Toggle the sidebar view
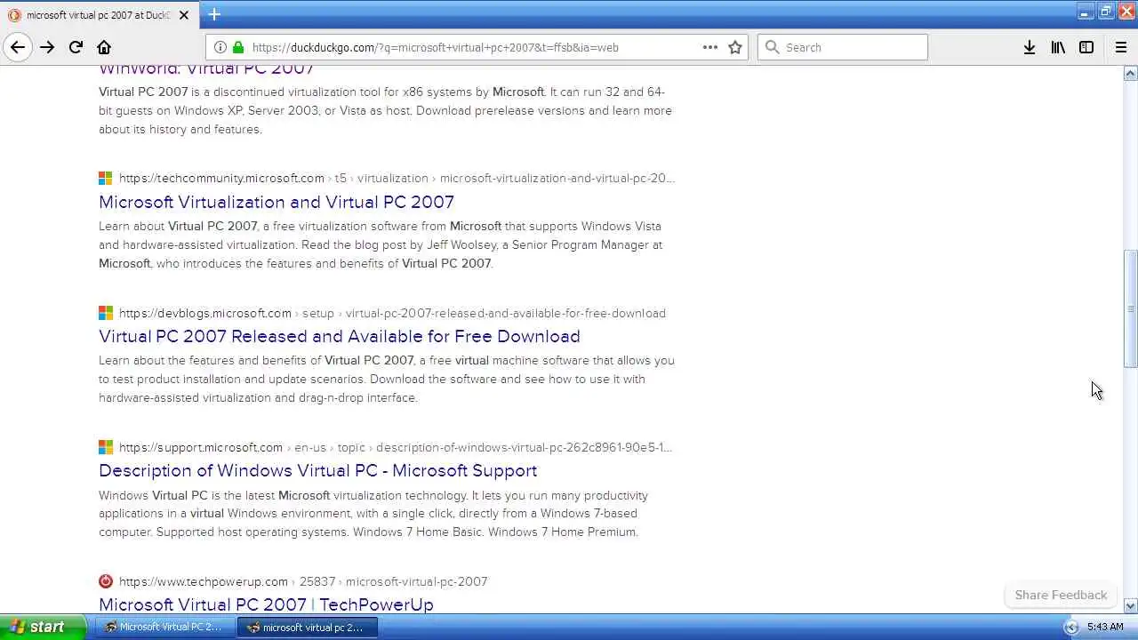Image resolution: width=1138 pixels, height=640 pixels. [x=1086, y=47]
